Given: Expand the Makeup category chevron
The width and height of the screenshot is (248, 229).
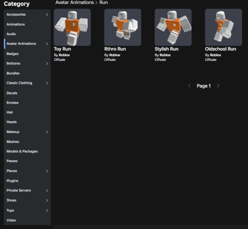Looking at the screenshot, I should (x=47, y=132).
